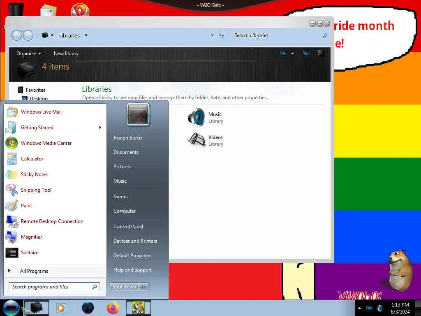The image size is (421, 316).
Task: Open Control Panel link
Action: point(128,227)
